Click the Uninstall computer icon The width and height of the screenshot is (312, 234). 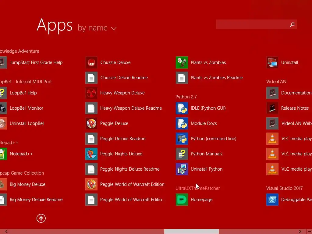pyautogui.click(x=272, y=62)
